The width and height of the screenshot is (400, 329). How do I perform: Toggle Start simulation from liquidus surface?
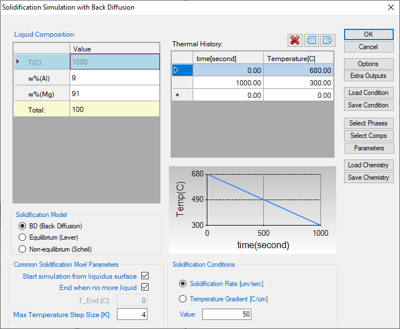pos(145,276)
